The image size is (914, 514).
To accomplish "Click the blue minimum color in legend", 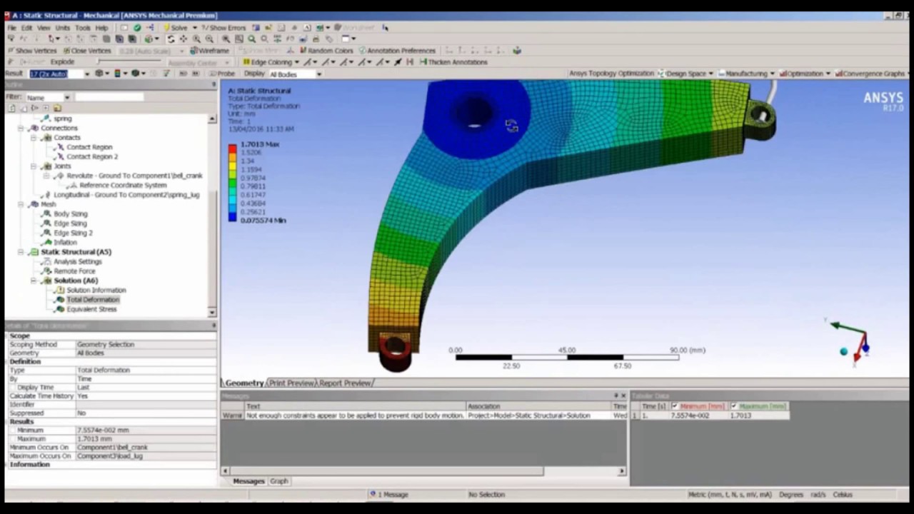I will click(232, 216).
